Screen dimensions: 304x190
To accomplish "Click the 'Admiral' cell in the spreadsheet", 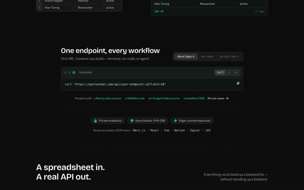I will pyautogui.click(x=83, y=1).
